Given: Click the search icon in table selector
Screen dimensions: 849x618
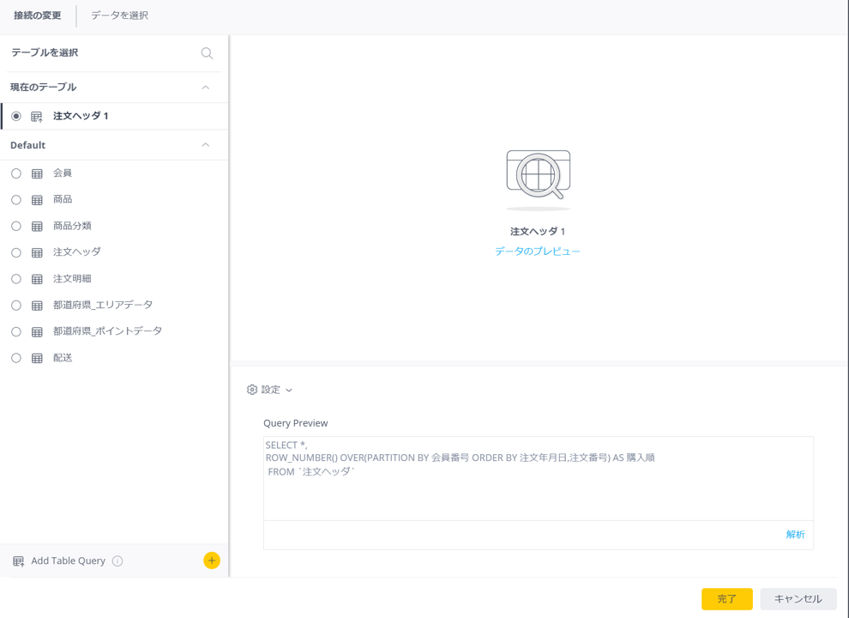Looking at the screenshot, I should click(x=207, y=53).
